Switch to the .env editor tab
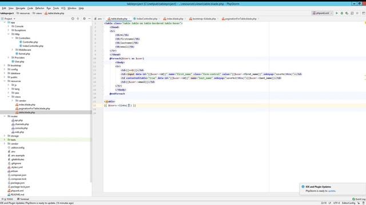 click(99, 19)
